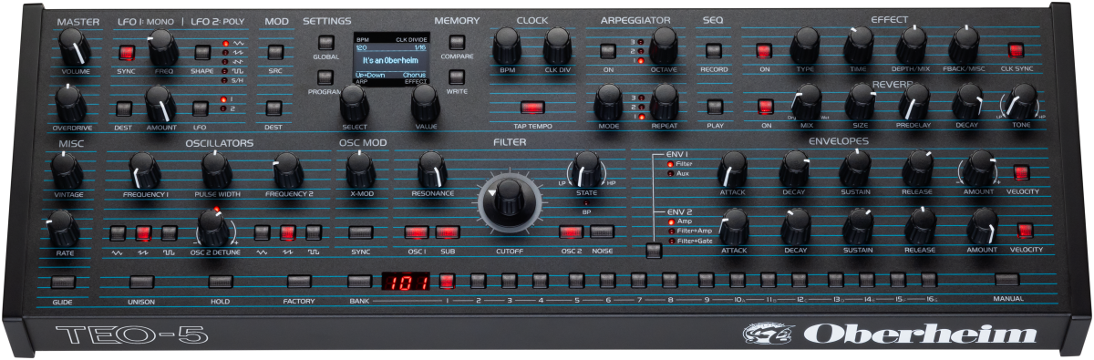
Task: Click the 101 program number display
Action: (x=405, y=282)
